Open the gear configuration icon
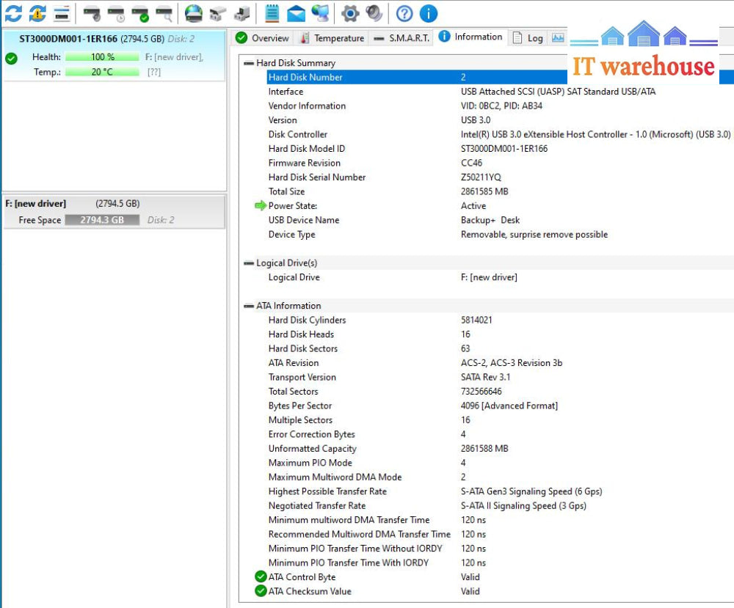The width and height of the screenshot is (734, 608). (350, 13)
